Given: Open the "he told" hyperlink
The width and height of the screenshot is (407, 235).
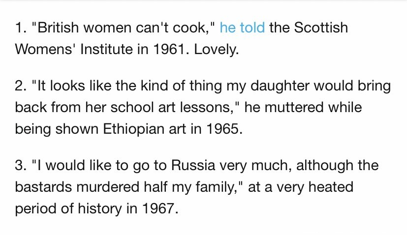Looking at the screenshot, I should tap(242, 28).
